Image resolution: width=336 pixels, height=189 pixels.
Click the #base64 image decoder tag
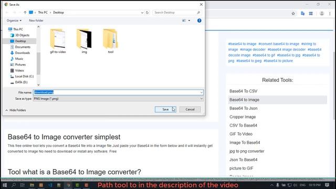(x=287, y=49)
